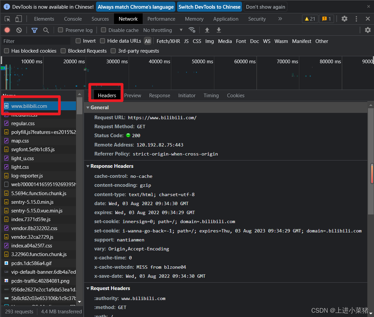
Task: Export HAR file with download arrow
Action: pyautogui.click(x=218, y=30)
